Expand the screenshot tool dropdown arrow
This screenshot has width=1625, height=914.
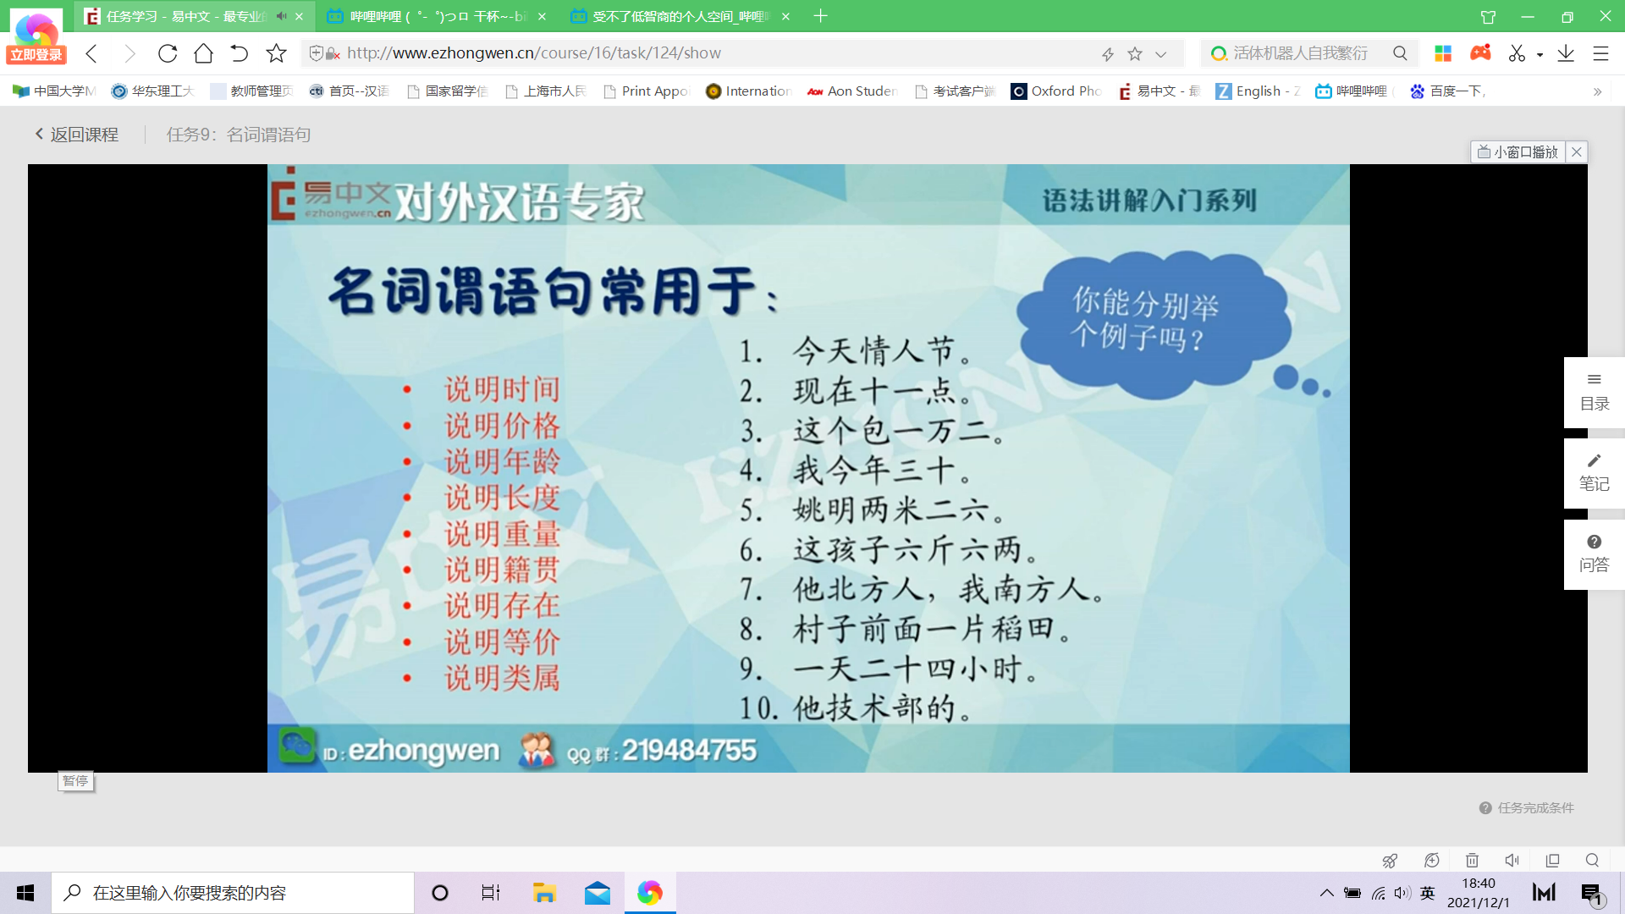click(1540, 54)
